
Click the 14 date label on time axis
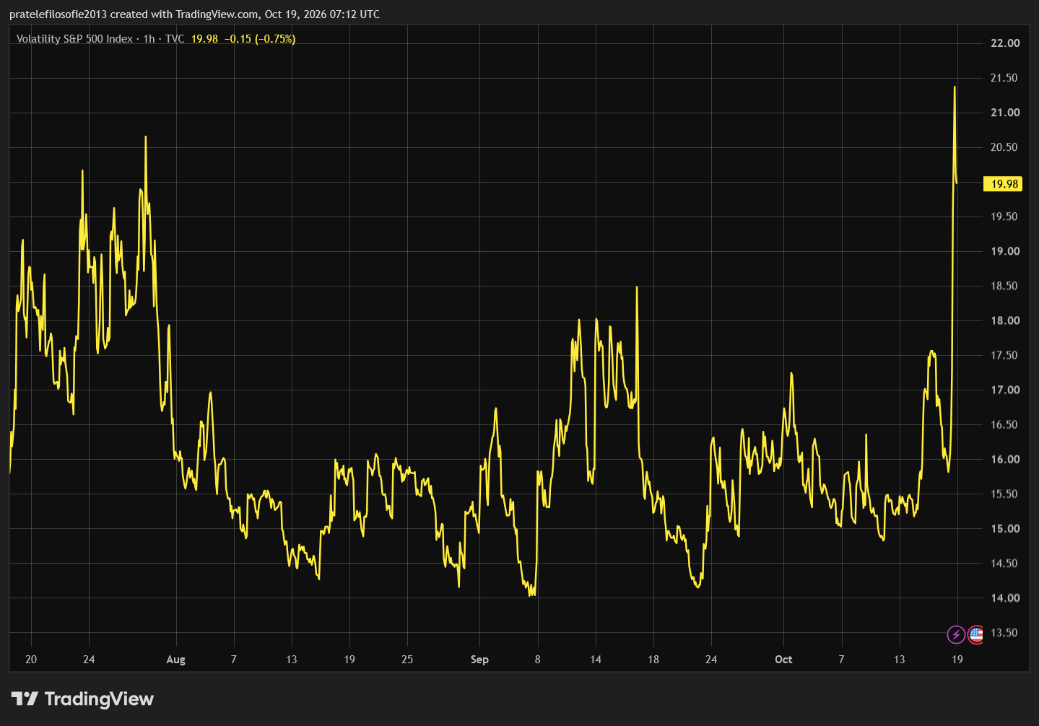coord(596,660)
